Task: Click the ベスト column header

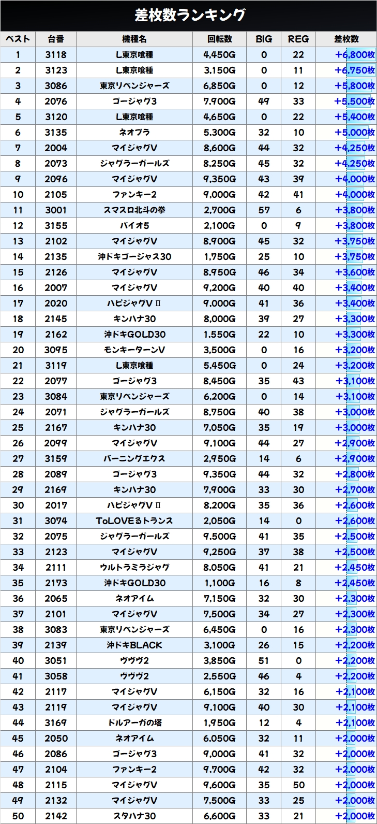Action: click(18, 39)
